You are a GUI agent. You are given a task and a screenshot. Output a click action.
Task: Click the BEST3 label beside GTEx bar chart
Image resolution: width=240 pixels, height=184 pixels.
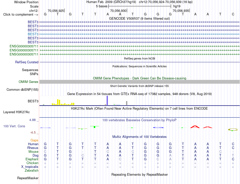(33, 101)
